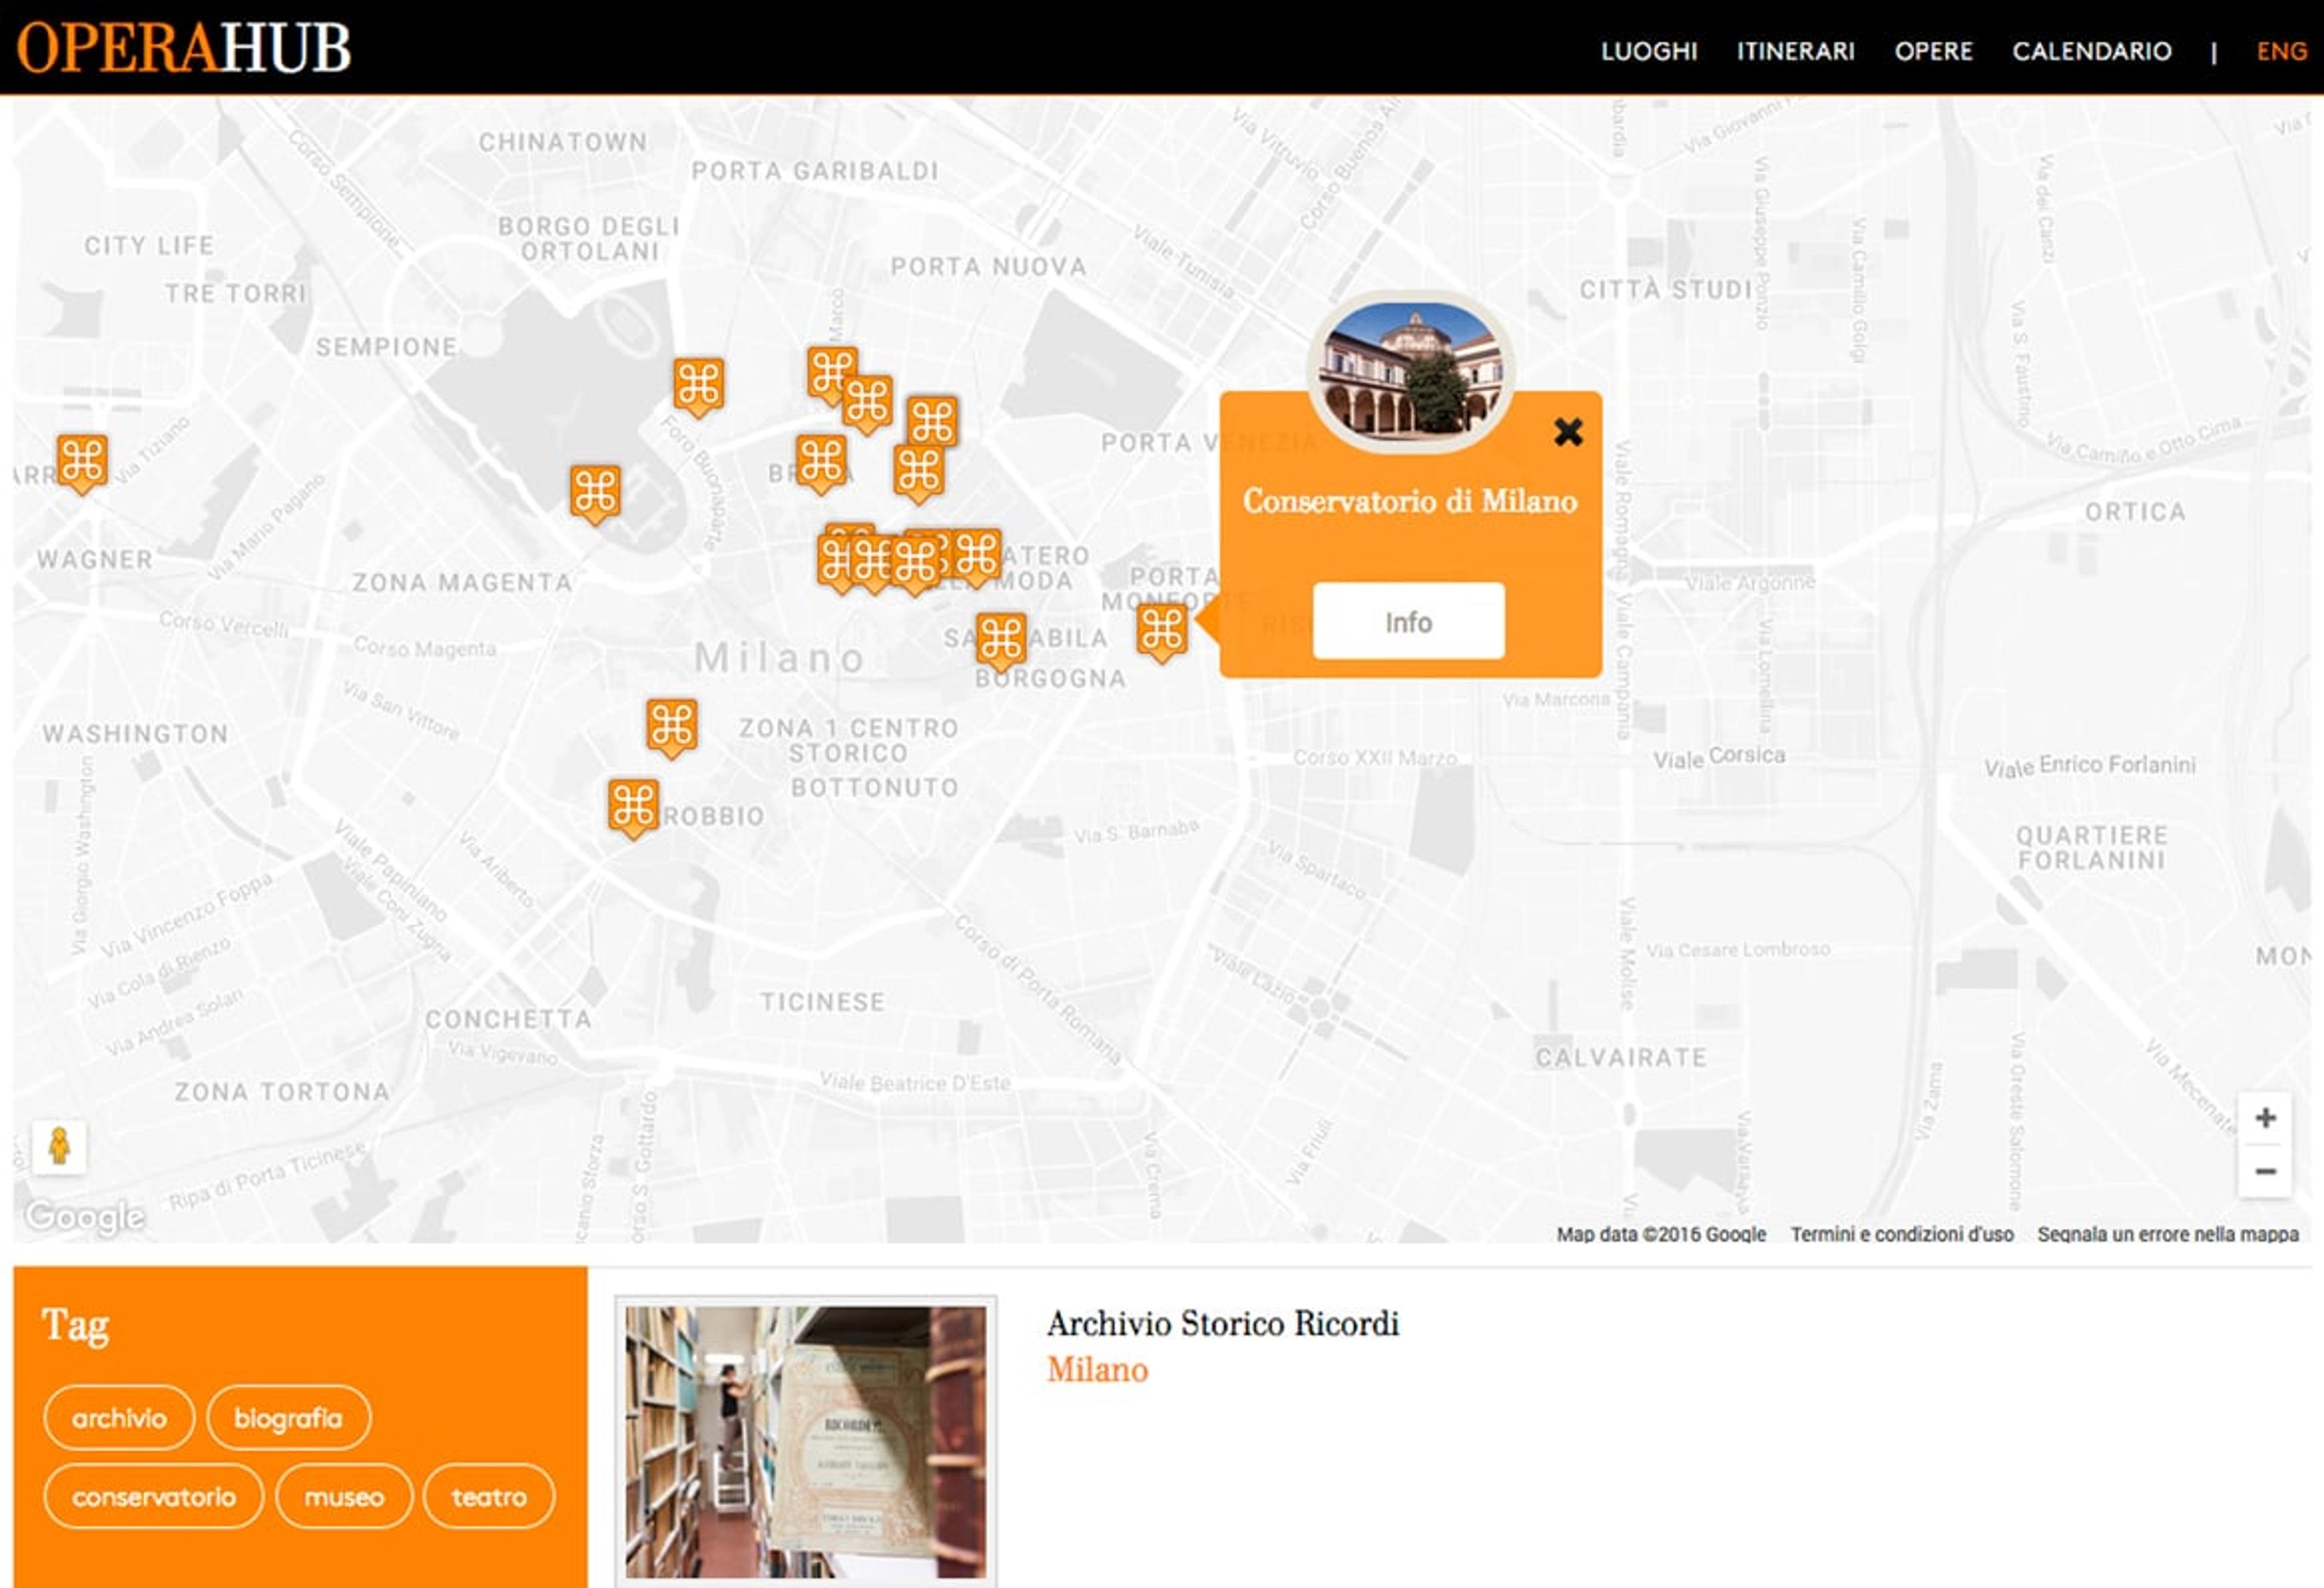
Task: Open the Archivio Storico Ricordi thumbnail
Action: [806, 1442]
